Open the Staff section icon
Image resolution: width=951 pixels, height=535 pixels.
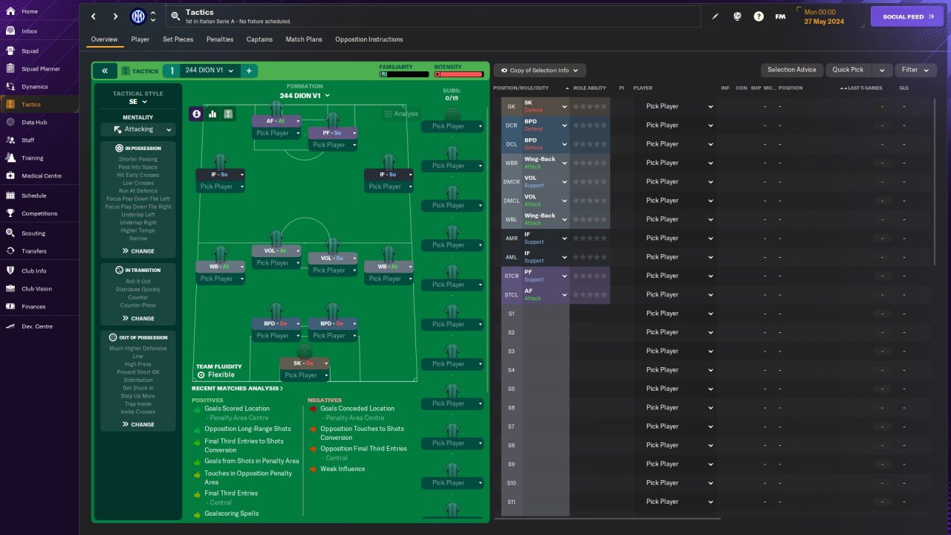(10, 140)
